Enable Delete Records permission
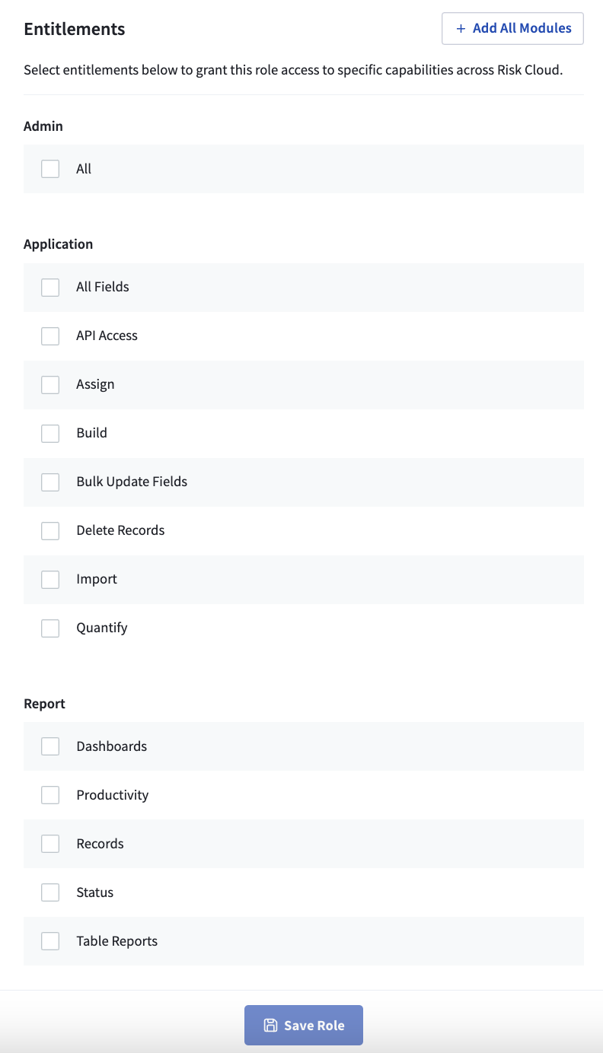The width and height of the screenshot is (603, 1053). pyautogui.click(x=50, y=530)
